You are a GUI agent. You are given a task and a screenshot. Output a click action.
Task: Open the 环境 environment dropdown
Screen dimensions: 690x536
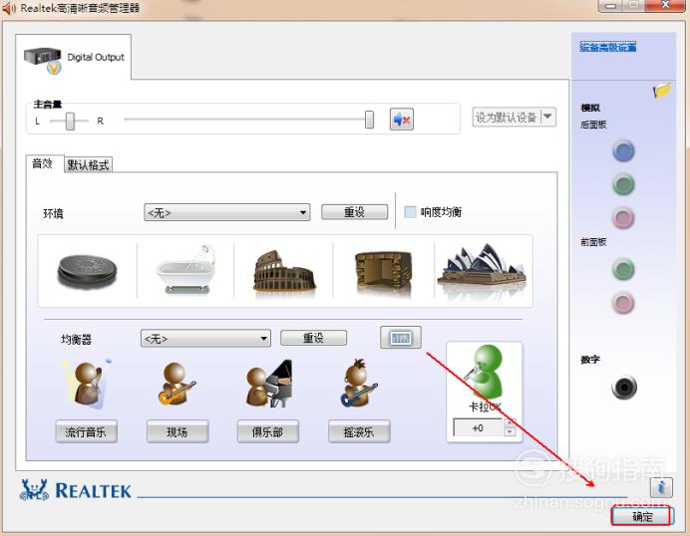pyautogui.click(x=227, y=213)
